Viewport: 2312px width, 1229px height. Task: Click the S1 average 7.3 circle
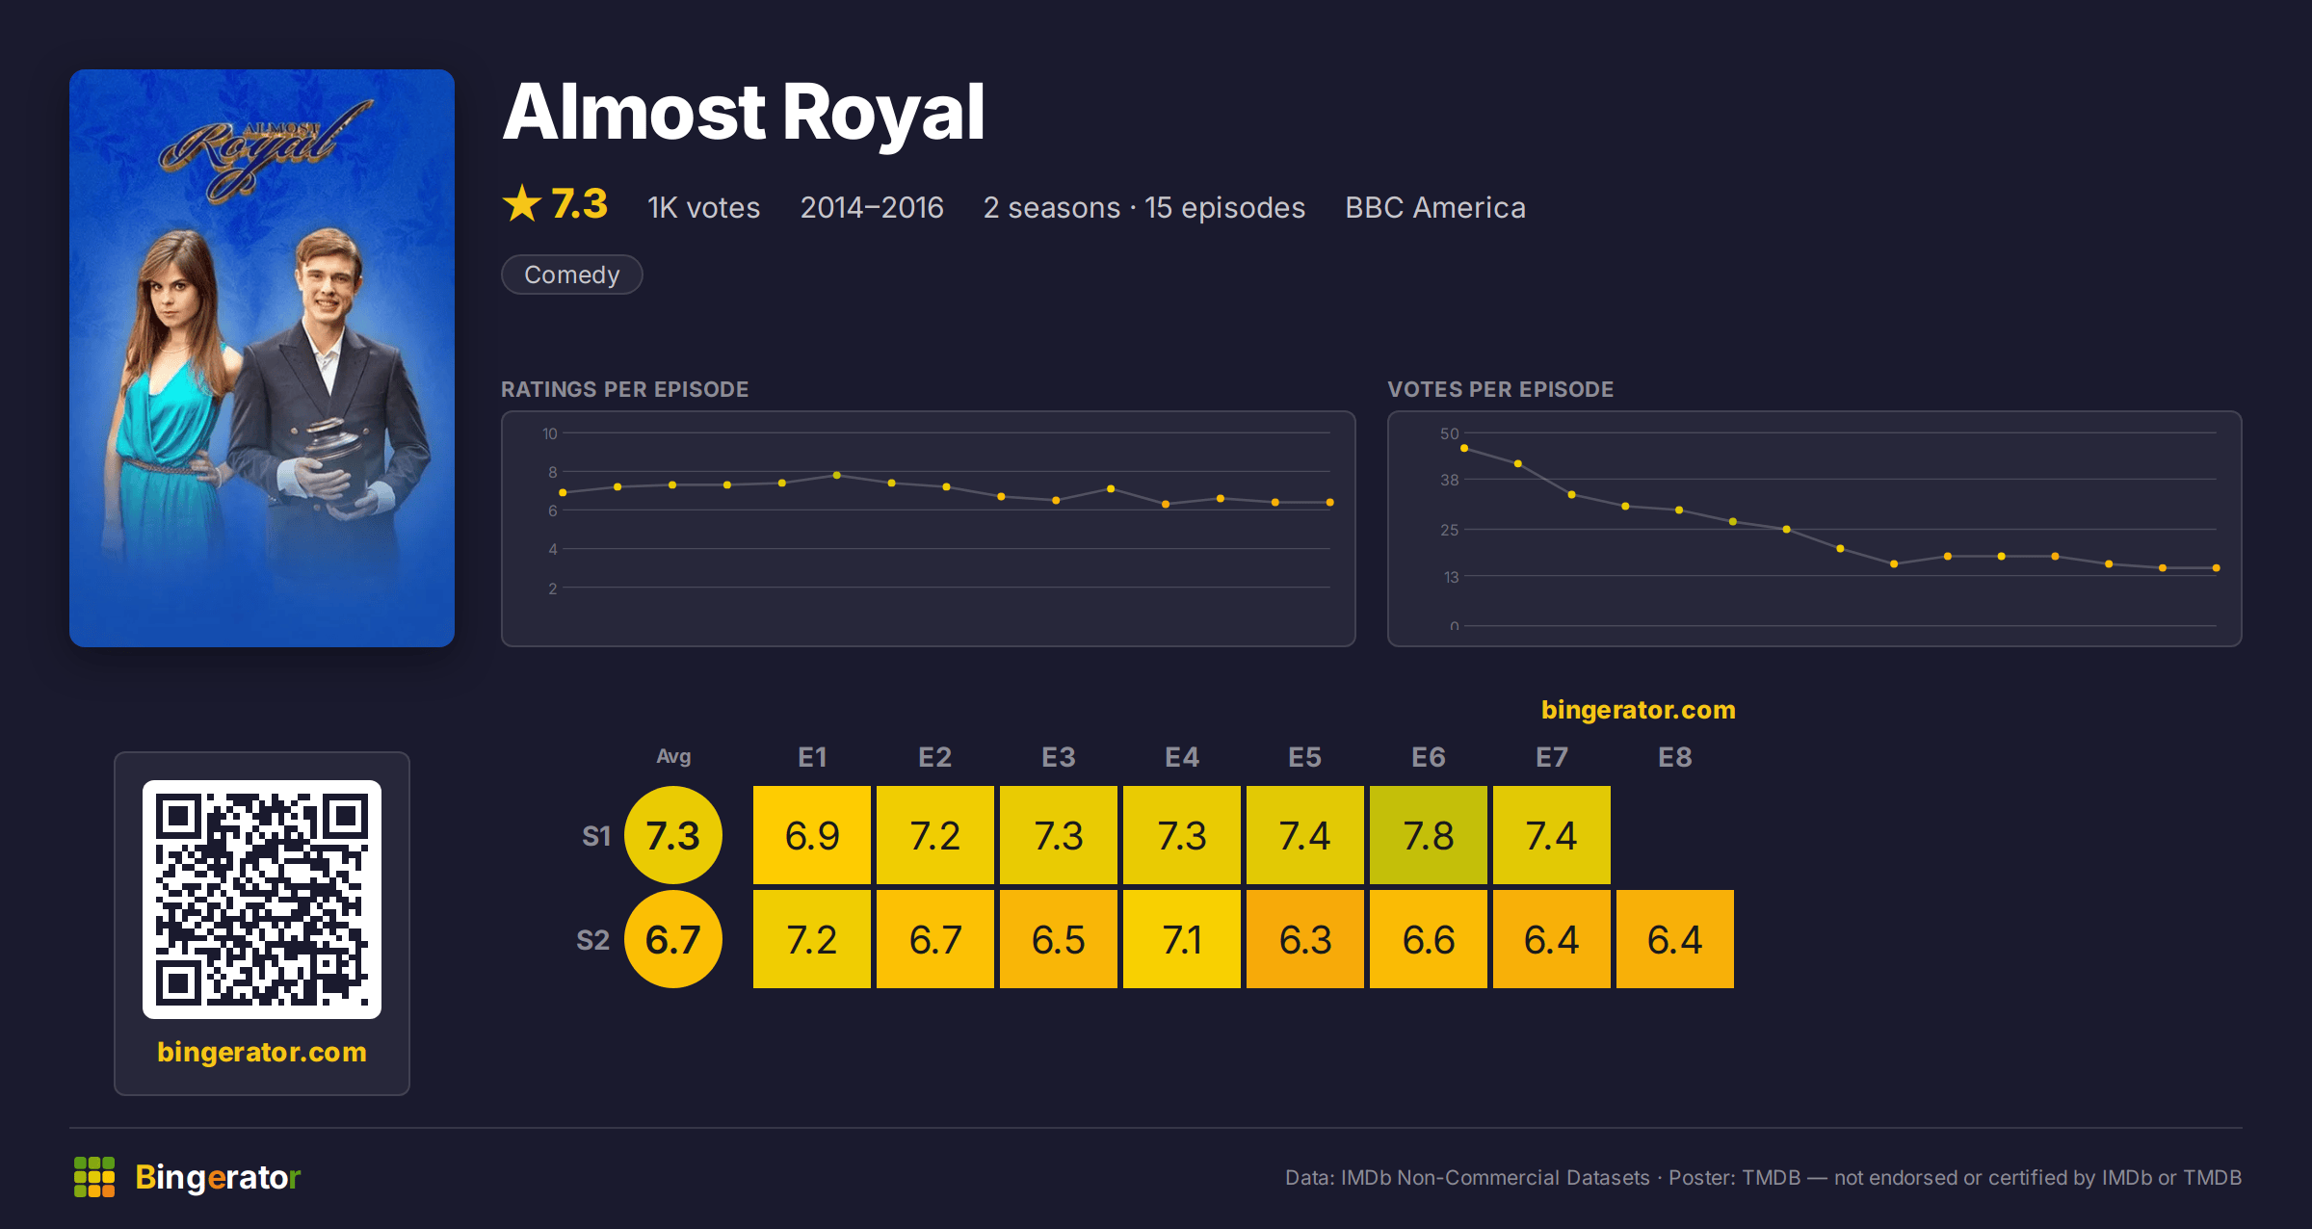click(673, 835)
